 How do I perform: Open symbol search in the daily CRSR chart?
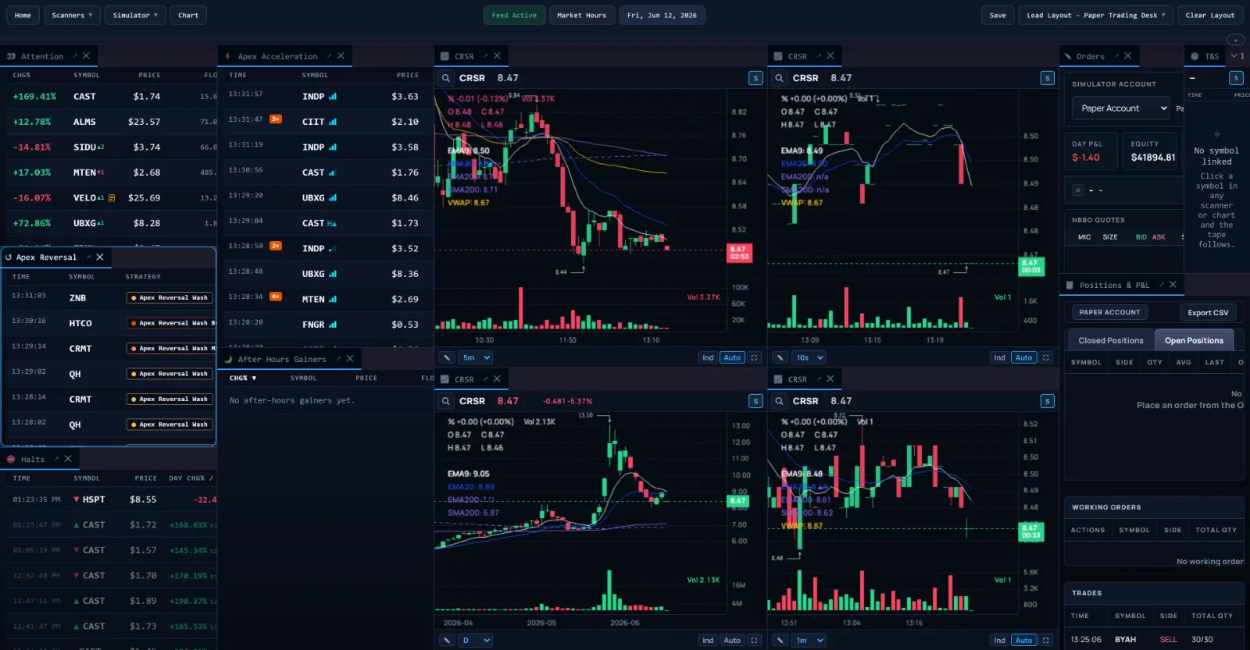coord(445,401)
